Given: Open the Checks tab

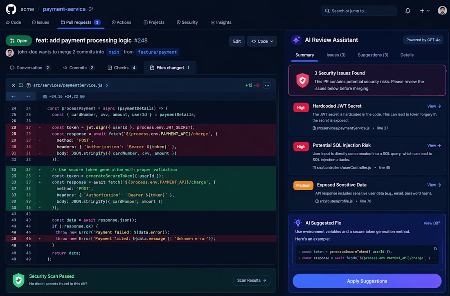Looking at the screenshot, I should pyautogui.click(x=122, y=68).
